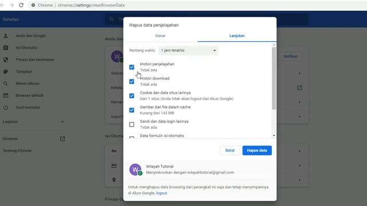Click the person icon beside Anda dan Google
The width and height of the screenshot is (367, 206).
click(6, 35)
